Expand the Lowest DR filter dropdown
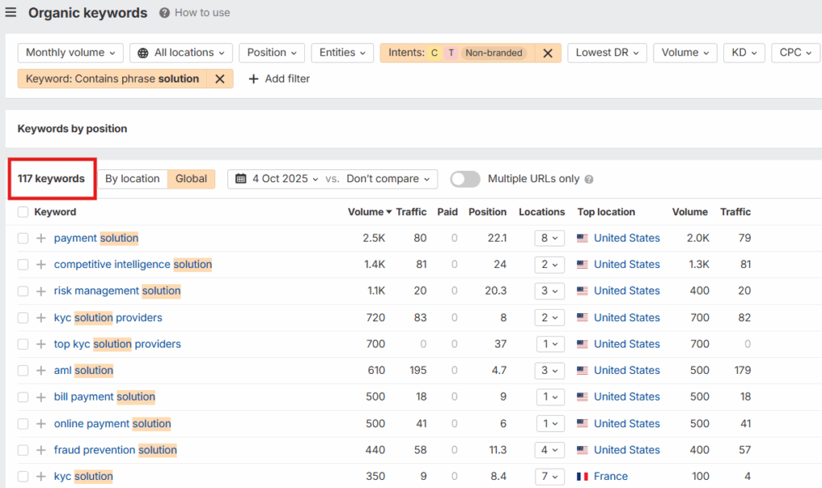This screenshot has height=488, width=822. pos(607,53)
